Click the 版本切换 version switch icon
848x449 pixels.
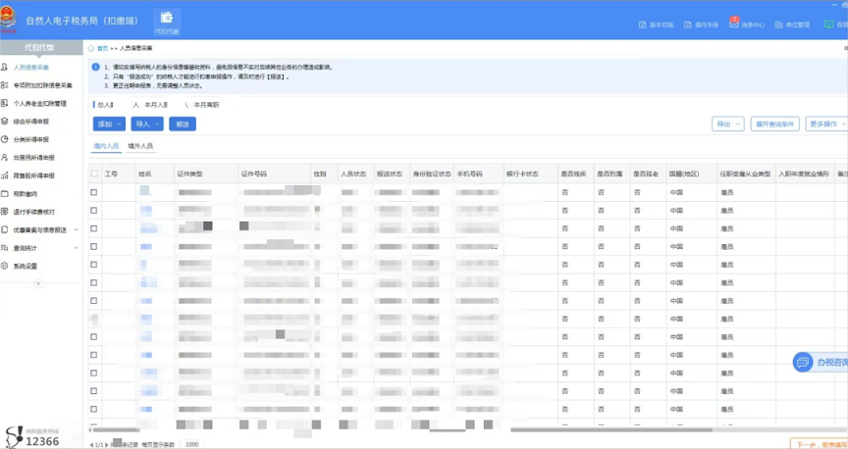click(641, 25)
